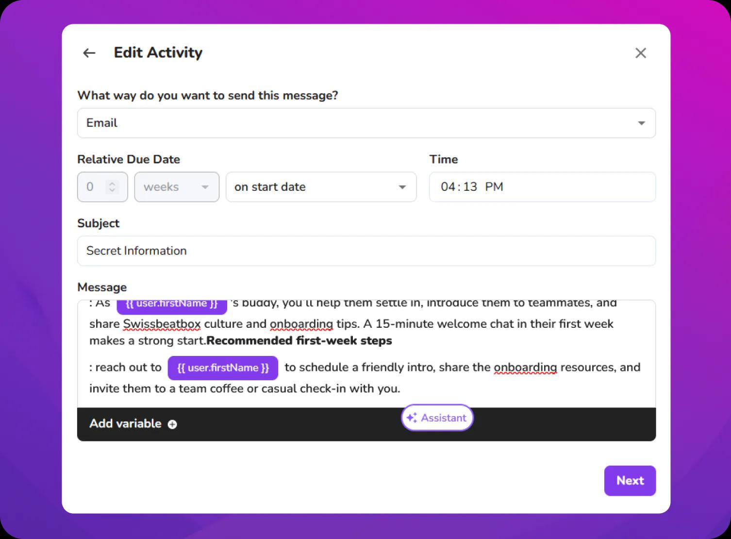Click the Add variable label

tap(125, 423)
